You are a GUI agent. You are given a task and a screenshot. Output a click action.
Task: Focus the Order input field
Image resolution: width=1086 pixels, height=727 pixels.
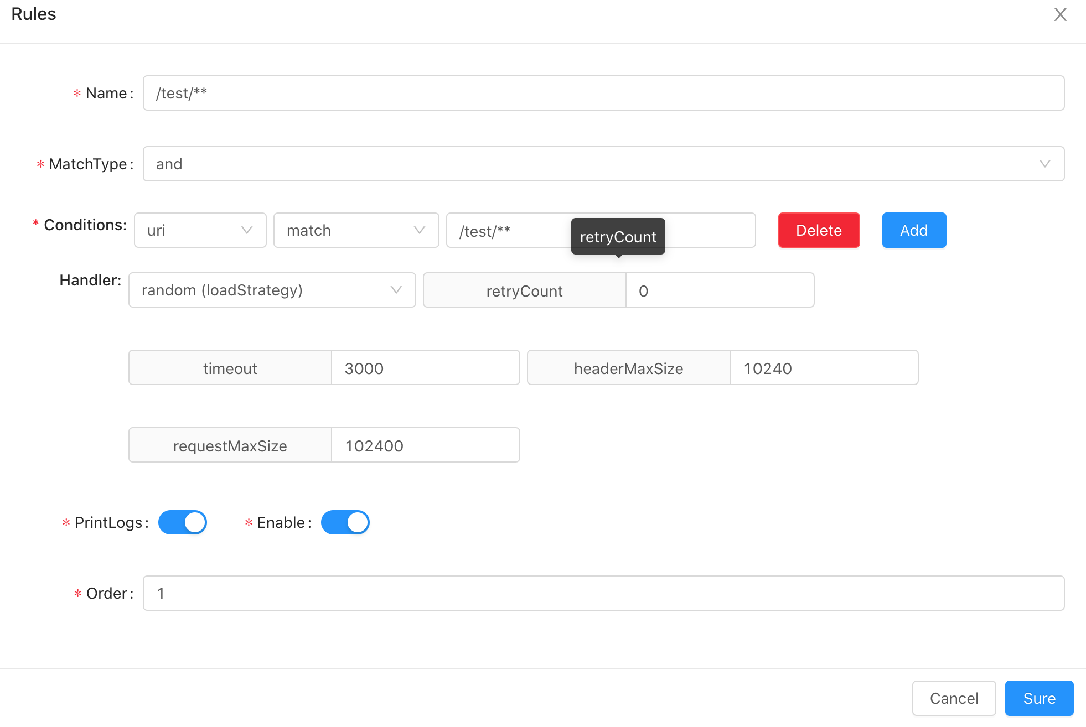603,593
